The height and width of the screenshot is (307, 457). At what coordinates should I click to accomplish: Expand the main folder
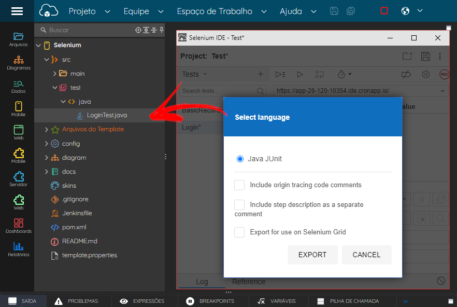(54, 74)
